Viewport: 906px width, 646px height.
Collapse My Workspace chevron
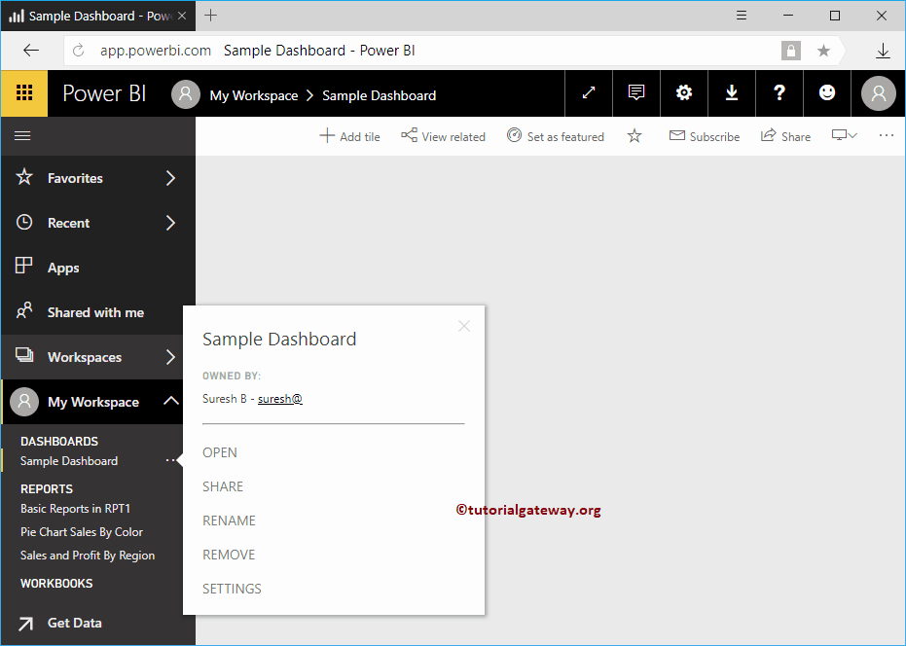coord(171,402)
